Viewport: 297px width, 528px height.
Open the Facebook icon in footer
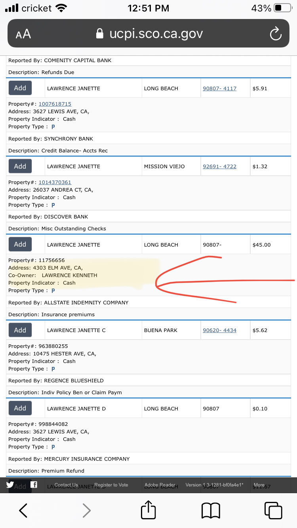[x=34, y=484]
